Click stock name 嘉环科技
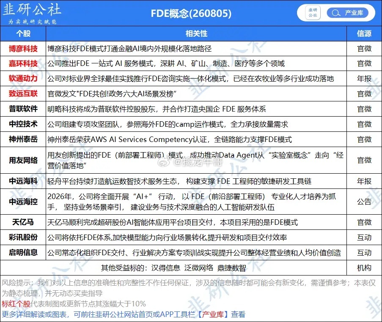 coord(23,63)
